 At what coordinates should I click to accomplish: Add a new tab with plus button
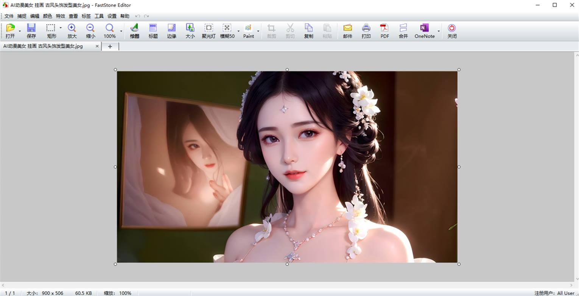(110, 46)
